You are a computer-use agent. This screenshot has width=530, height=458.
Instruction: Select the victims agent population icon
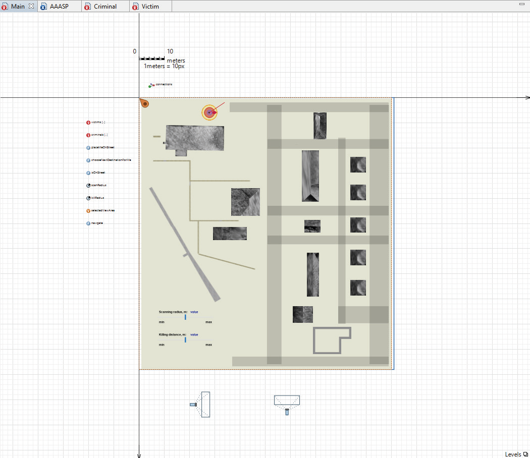[88, 123]
